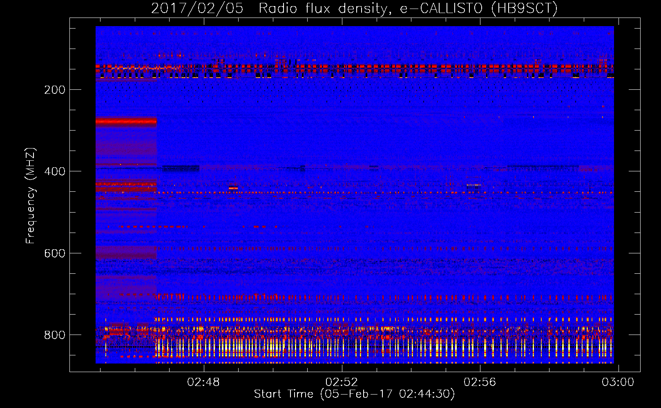
Task: Click the 03:00 time tick label
Action: (618, 382)
